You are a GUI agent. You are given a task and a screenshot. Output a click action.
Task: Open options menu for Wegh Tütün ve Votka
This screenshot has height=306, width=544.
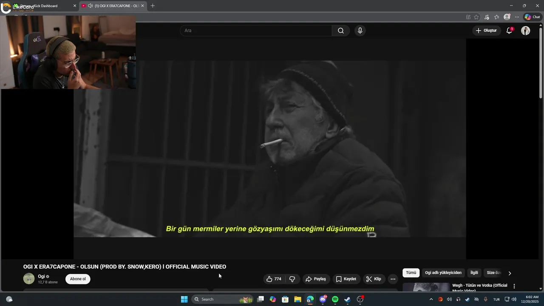pos(514,286)
